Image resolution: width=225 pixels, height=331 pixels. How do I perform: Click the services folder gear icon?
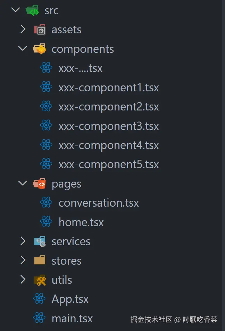40,241
